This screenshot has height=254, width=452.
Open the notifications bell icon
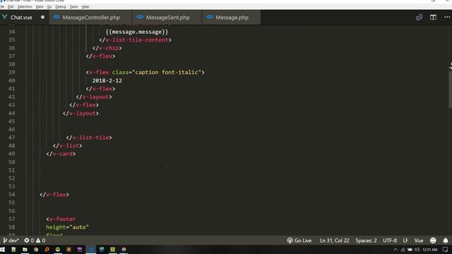click(446, 241)
